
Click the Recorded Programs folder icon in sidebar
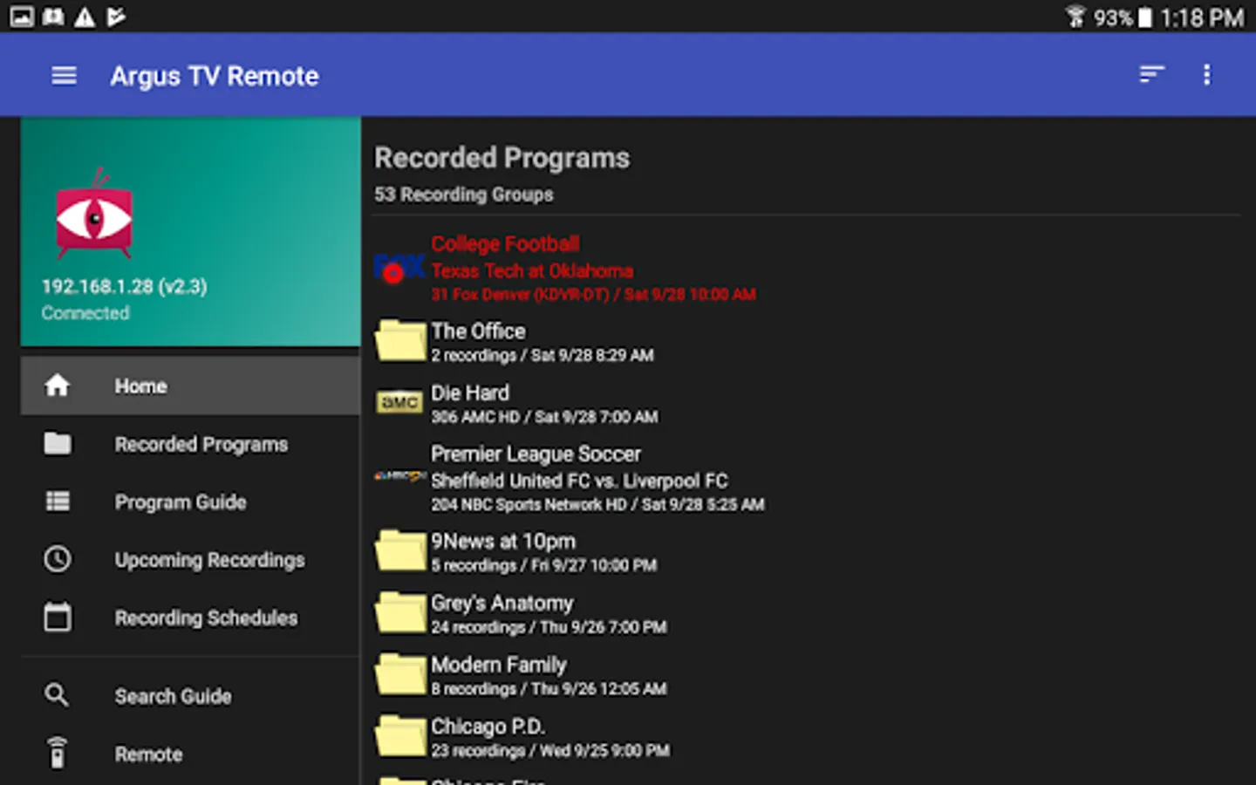[58, 443]
